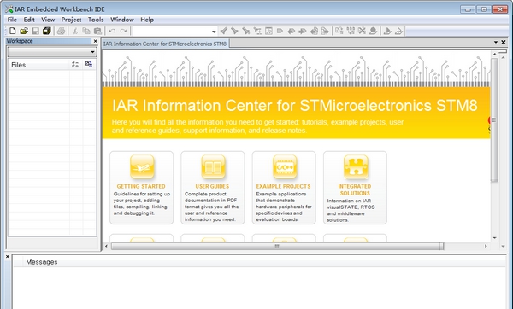Click the Undo arrow icon
The image size is (513, 309).
112,31
